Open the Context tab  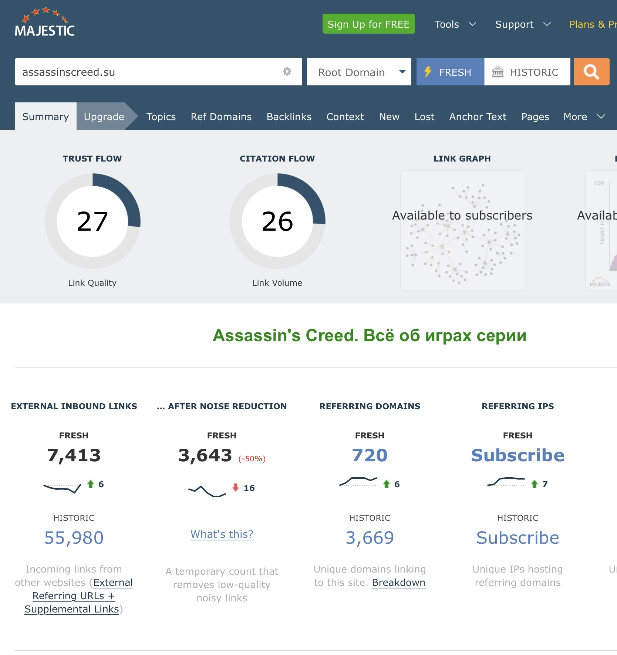(x=345, y=117)
